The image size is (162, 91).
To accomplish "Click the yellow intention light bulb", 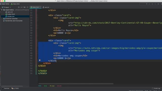I will coord(40,60).
